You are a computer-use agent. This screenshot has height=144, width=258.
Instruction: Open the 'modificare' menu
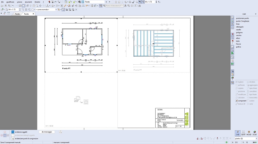pos(10,2)
